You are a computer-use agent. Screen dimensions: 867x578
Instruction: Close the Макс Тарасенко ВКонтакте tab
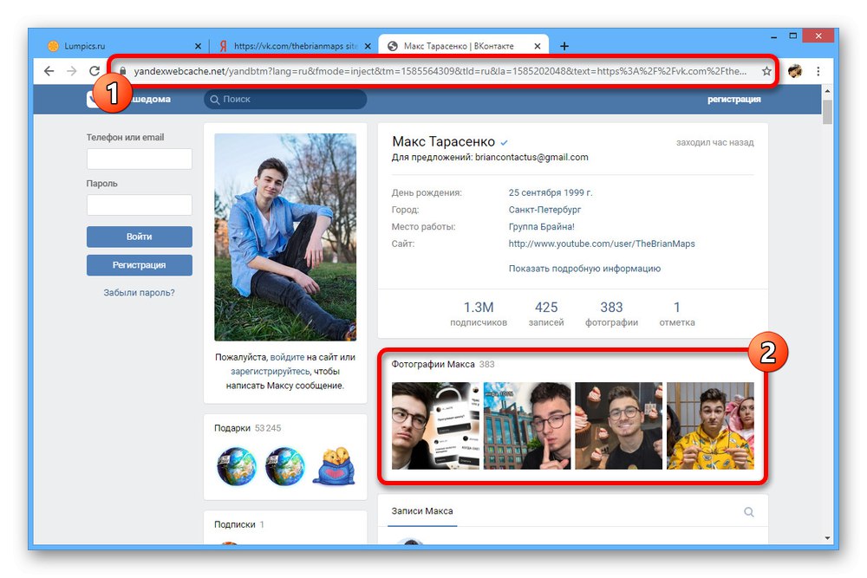[538, 47]
